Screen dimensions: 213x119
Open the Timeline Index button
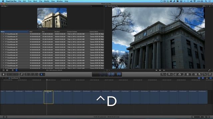(x=5, y=117)
